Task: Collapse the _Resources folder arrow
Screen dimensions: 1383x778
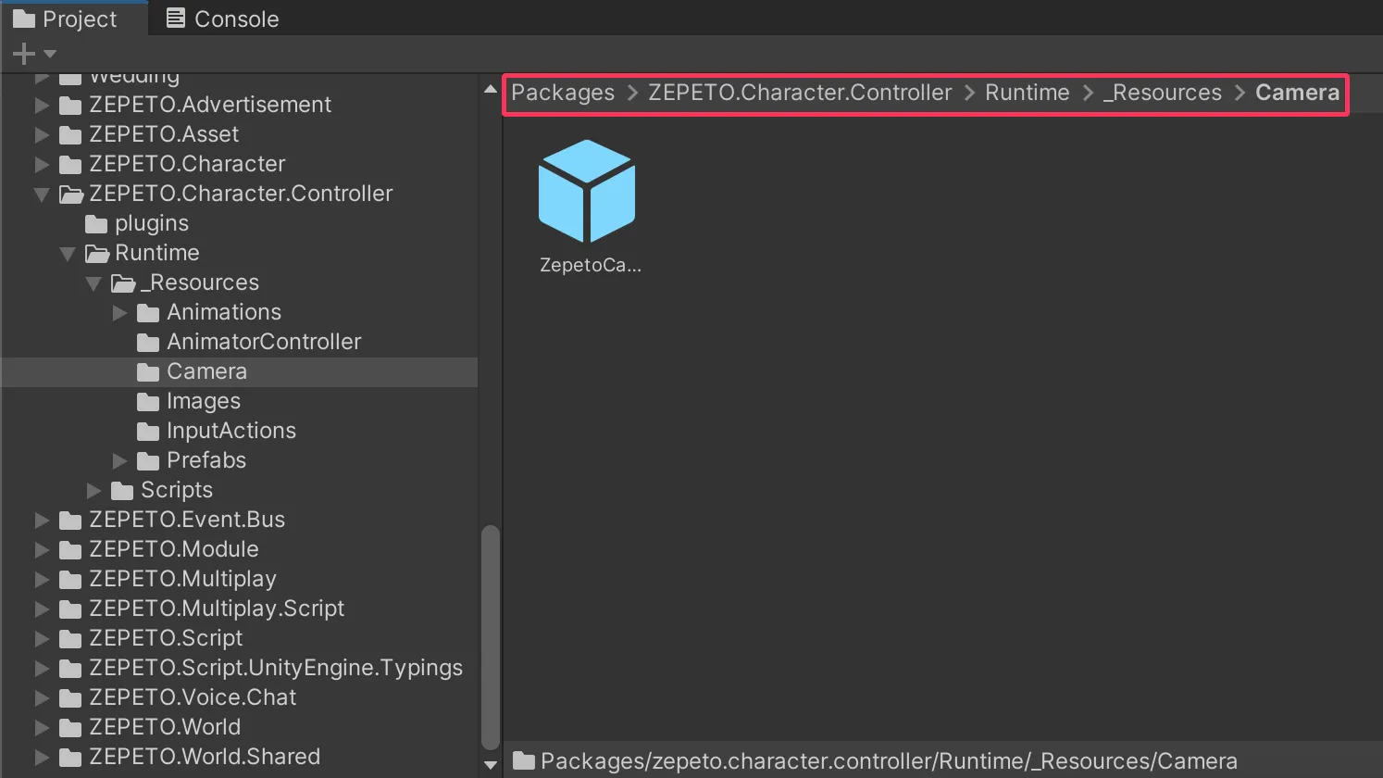Action: [93, 283]
